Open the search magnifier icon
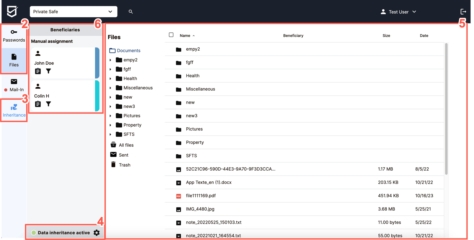The width and height of the screenshot is (474, 240). [x=131, y=12]
